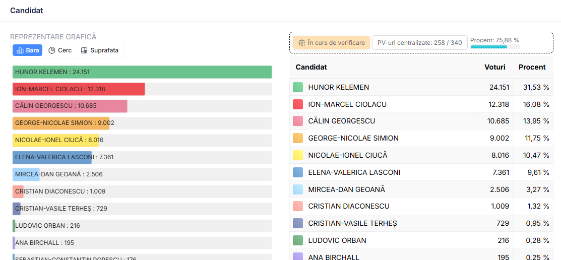Click Călin Georgescu's pink color swatch
The image size is (561, 260).
298,121
